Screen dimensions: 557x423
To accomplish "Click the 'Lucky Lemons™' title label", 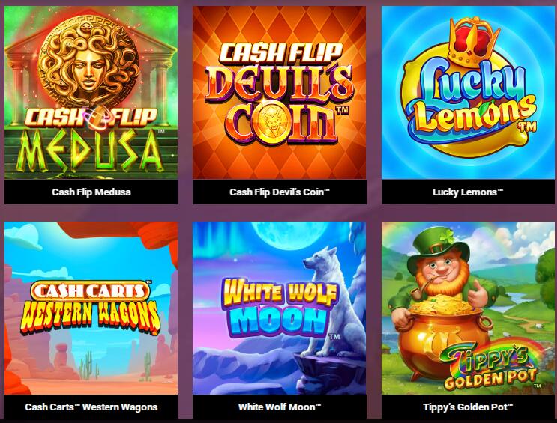I will click(468, 192).
